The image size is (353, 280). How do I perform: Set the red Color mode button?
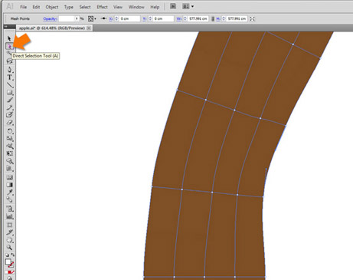(10, 272)
